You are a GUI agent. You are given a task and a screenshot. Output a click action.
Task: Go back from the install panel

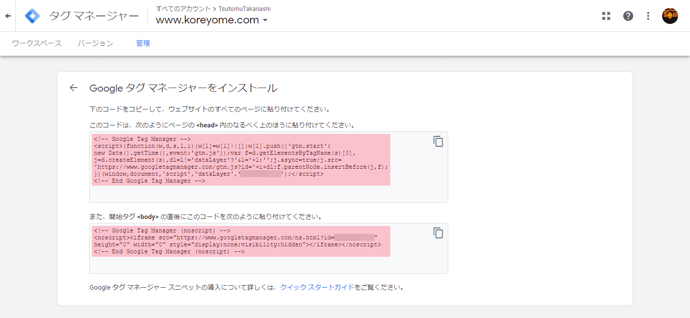[x=74, y=88]
